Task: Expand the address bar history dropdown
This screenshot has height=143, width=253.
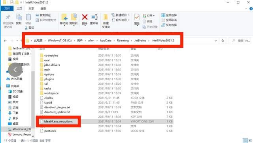Action: [216, 41]
